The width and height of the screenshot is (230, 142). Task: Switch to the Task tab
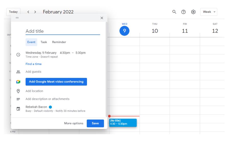[44, 42]
